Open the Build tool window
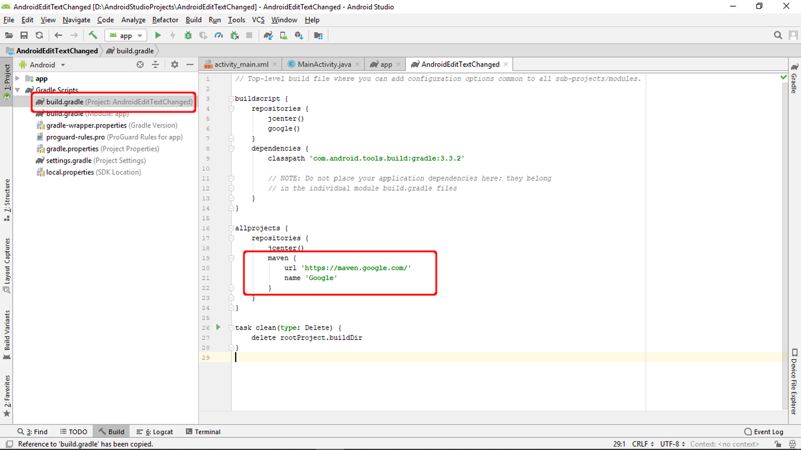The image size is (801, 450). (111, 431)
